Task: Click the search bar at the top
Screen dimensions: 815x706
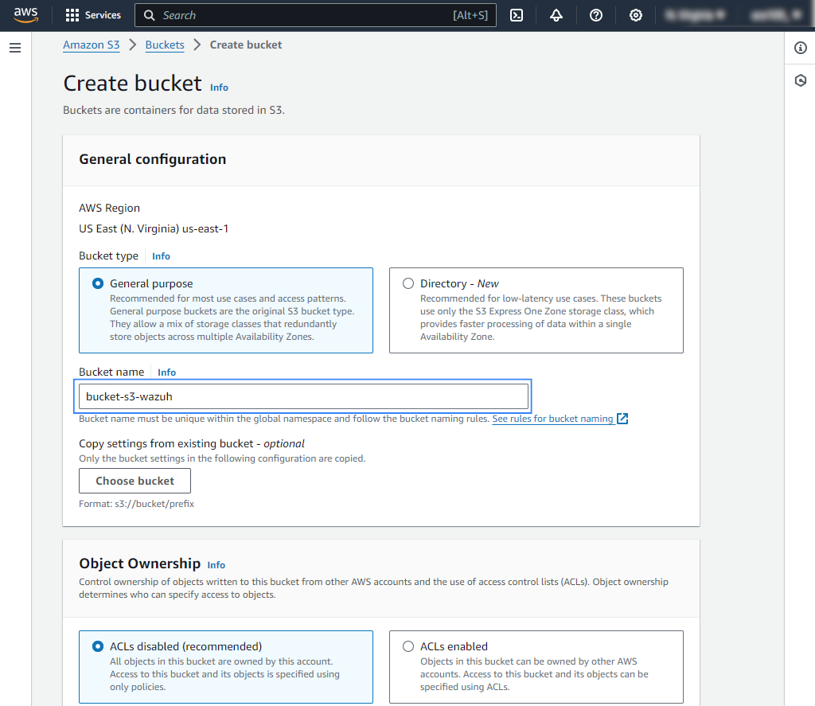Action: pyautogui.click(x=315, y=14)
